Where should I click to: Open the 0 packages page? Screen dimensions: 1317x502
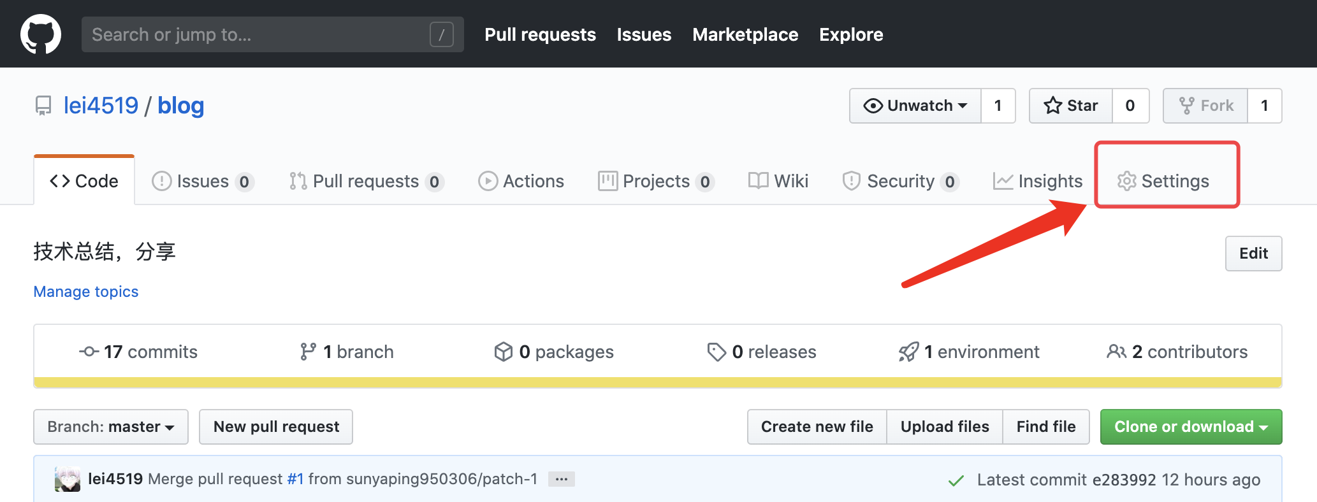tap(554, 352)
